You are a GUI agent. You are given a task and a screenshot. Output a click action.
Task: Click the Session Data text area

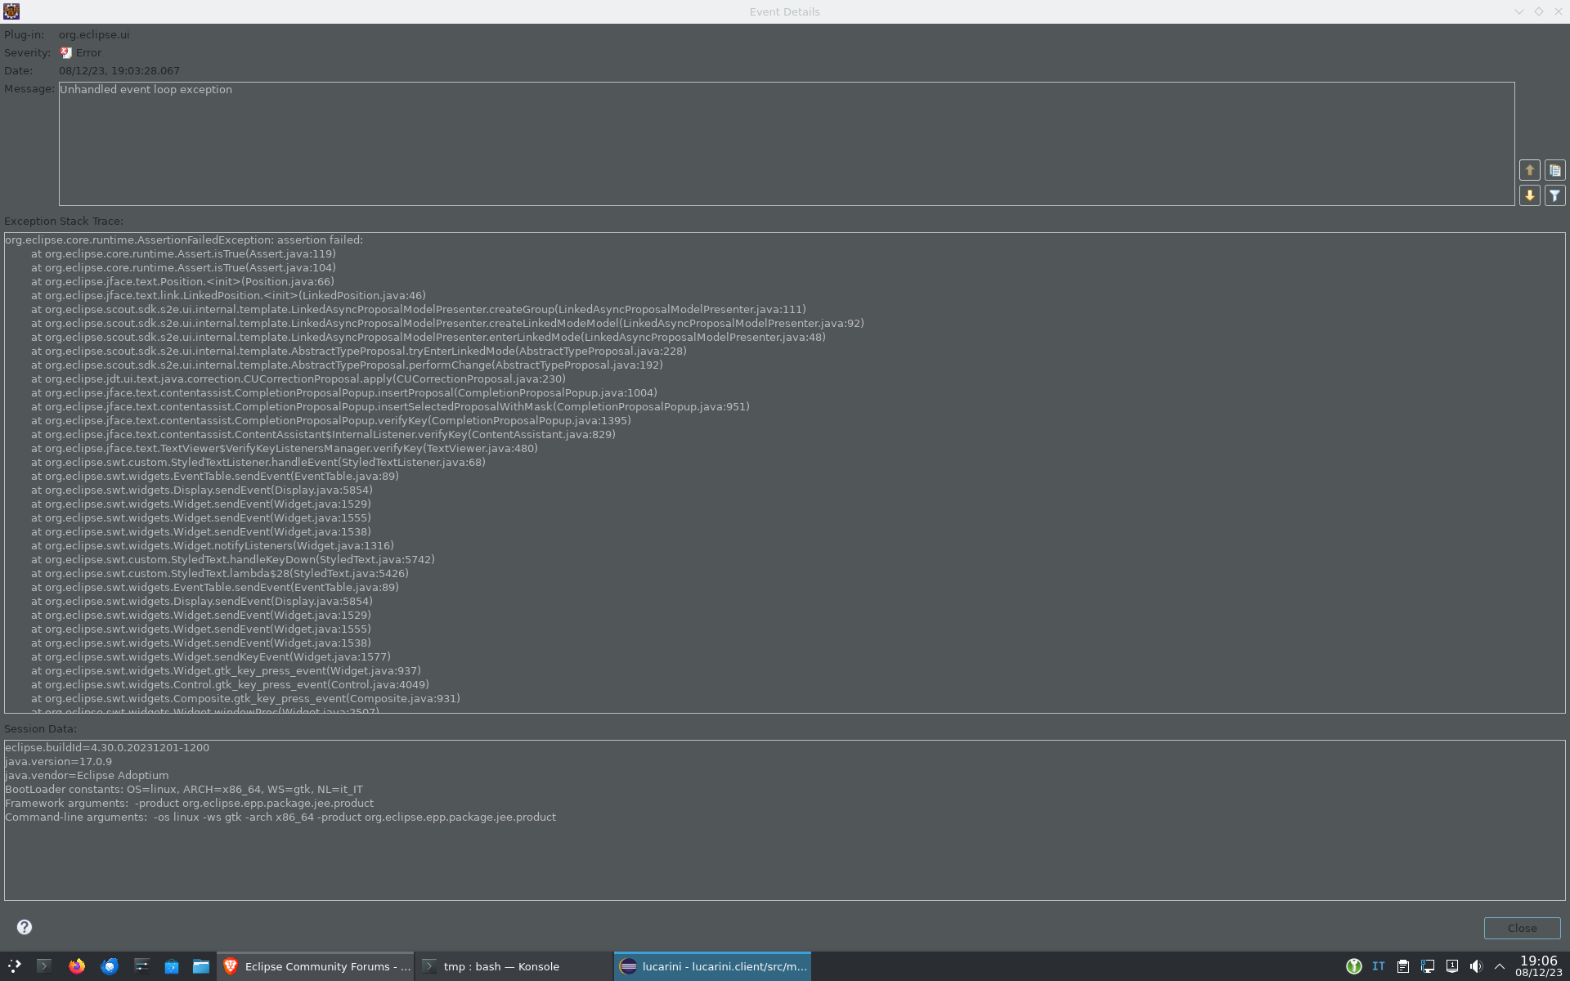785,820
